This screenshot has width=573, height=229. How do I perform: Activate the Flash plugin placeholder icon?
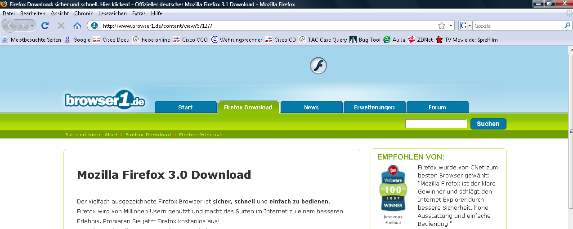pyautogui.click(x=318, y=66)
